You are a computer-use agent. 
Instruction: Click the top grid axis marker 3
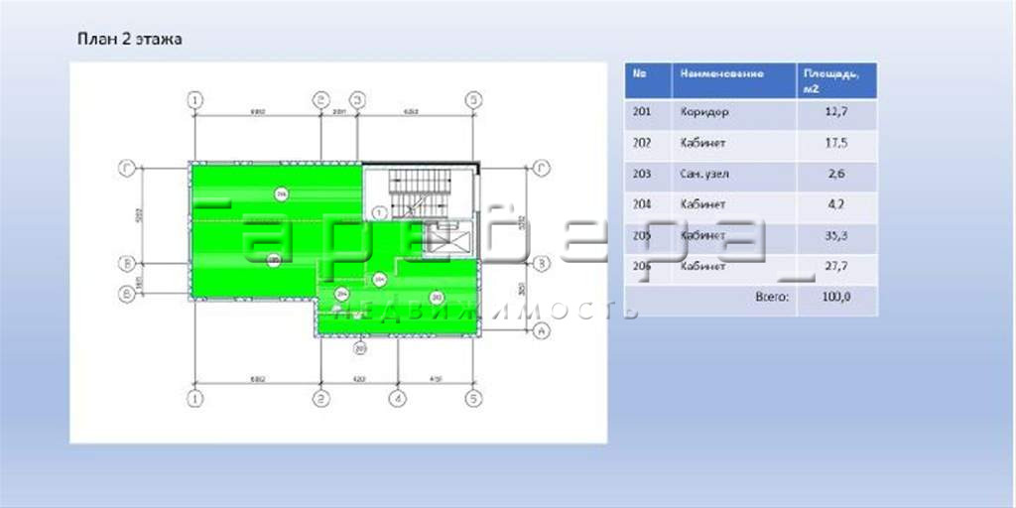(x=358, y=100)
